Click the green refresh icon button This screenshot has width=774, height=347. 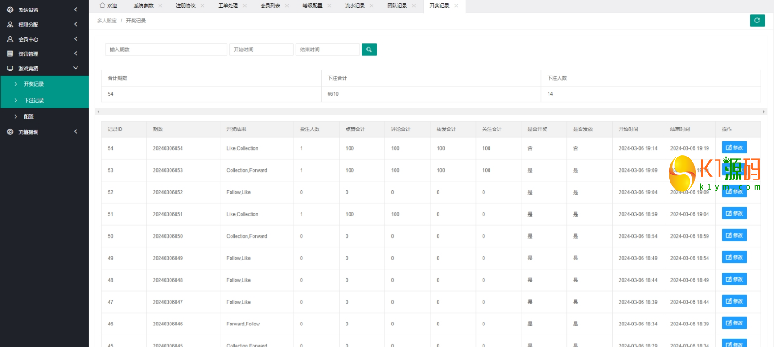(757, 21)
